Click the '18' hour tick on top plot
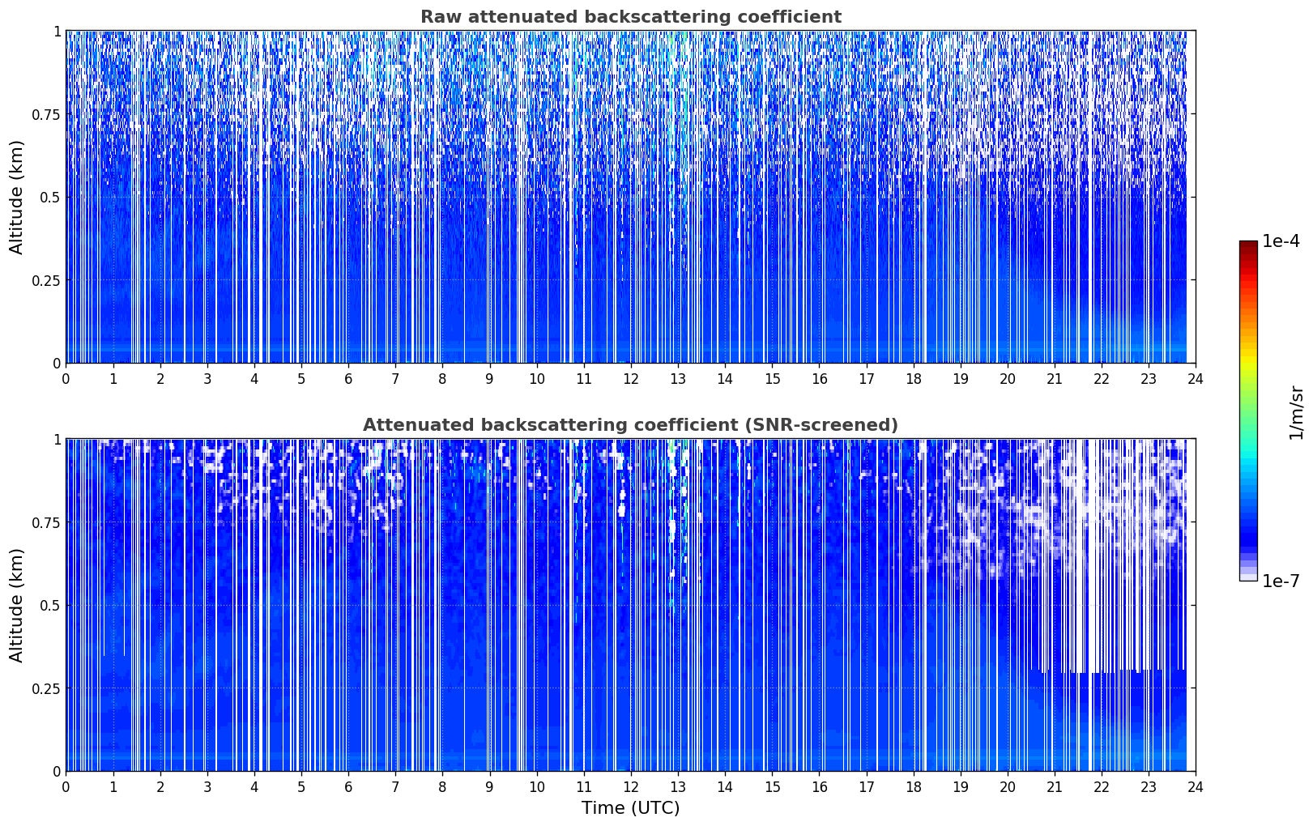 [914, 378]
